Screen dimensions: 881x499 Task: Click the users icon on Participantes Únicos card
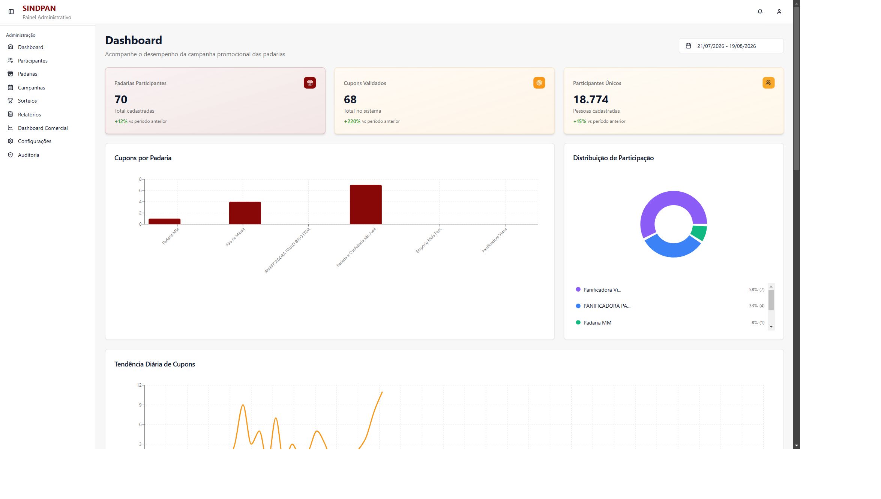point(768,83)
